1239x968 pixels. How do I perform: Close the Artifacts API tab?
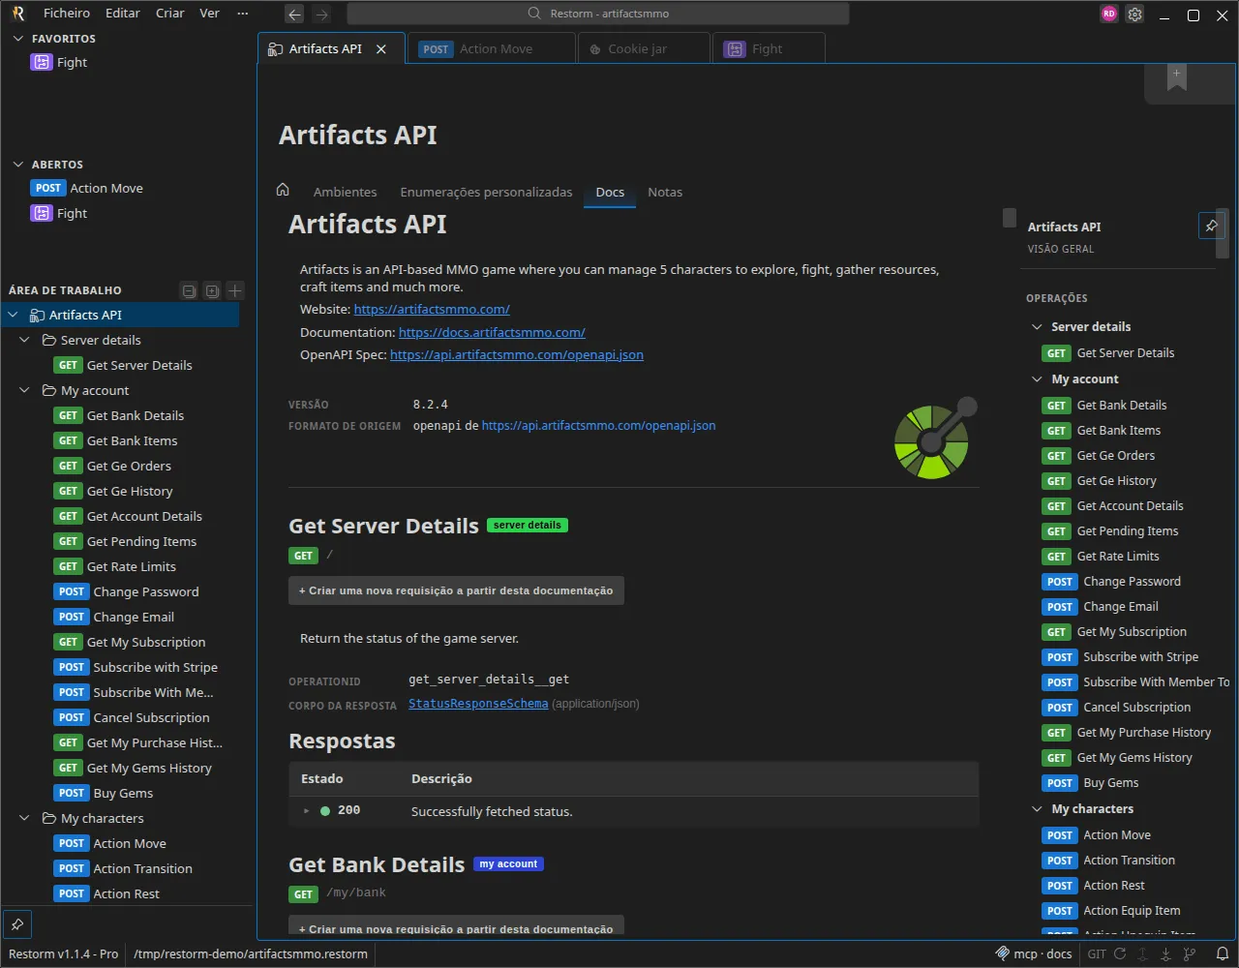coord(381,48)
